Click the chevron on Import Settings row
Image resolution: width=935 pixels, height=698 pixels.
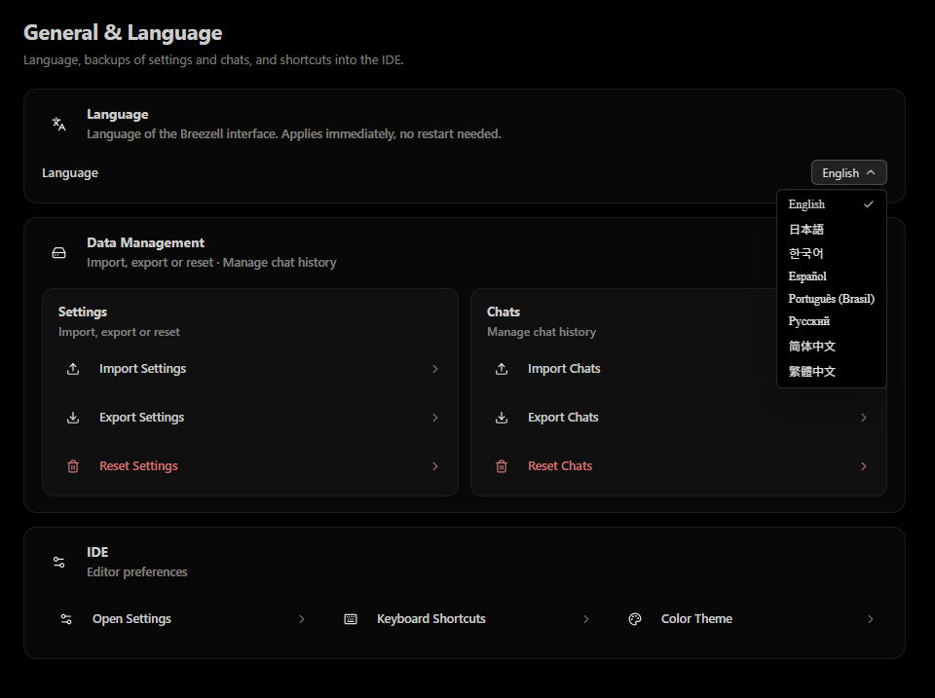tap(435, 369)
